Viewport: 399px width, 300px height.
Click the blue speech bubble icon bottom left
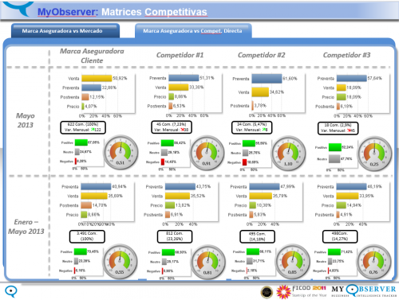(11, 291)
